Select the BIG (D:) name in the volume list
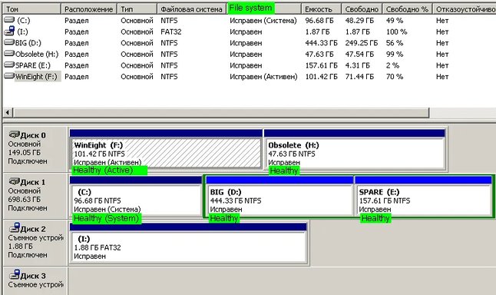496x295 pixels. coord(28,43)
